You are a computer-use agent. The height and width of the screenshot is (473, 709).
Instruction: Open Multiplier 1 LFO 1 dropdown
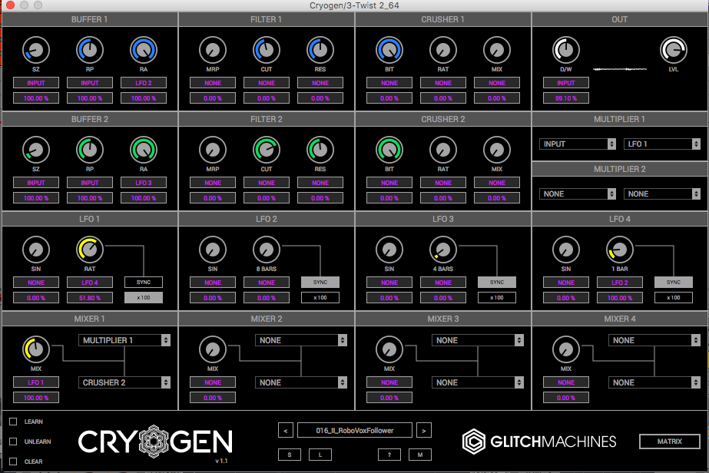pos(662,144)
